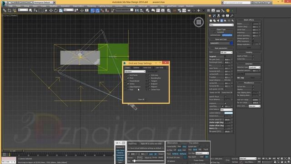Switch to the Modify command panel tab
Image resolution: width=291 pixels, height=164 pixels.
pos(214,16)
